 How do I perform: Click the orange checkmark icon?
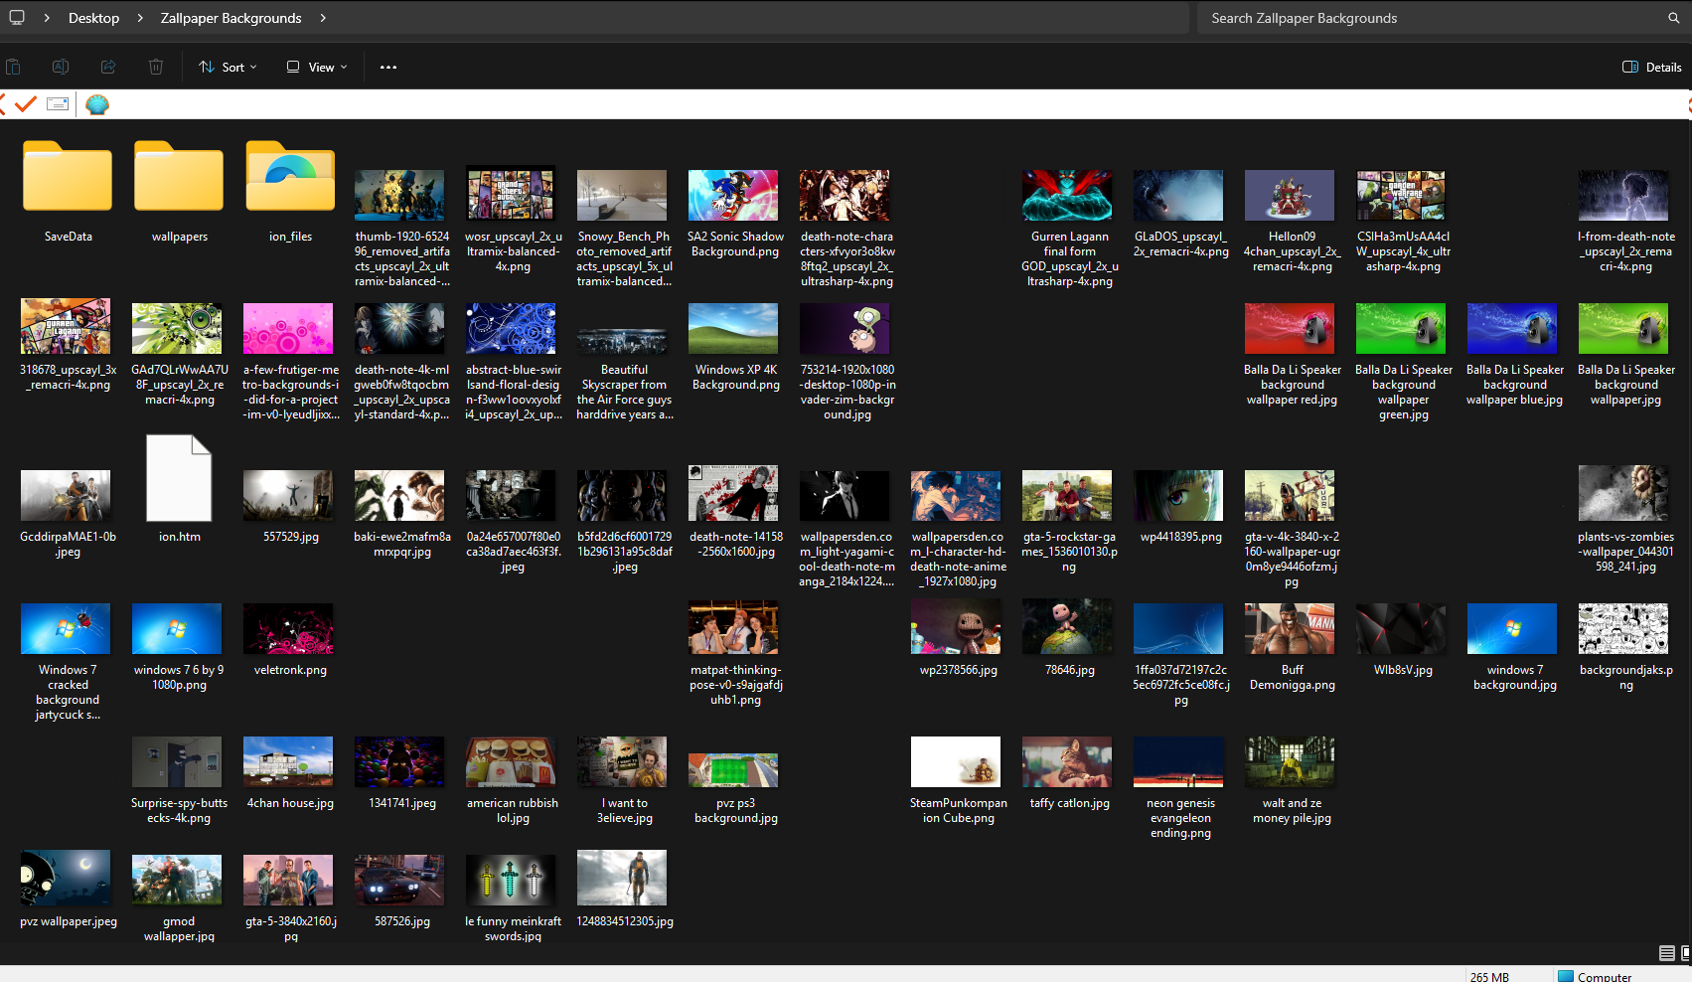coord(26,103)
